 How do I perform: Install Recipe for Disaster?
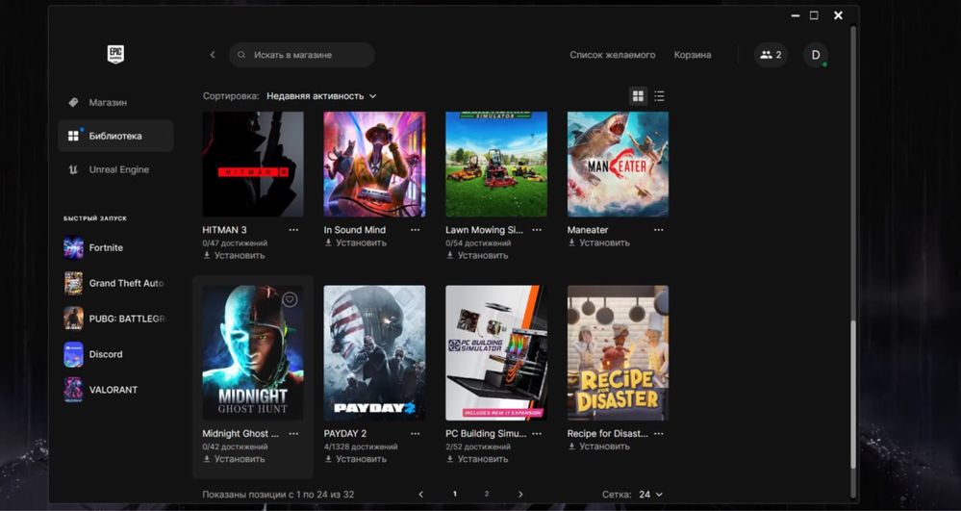point(598,447)
